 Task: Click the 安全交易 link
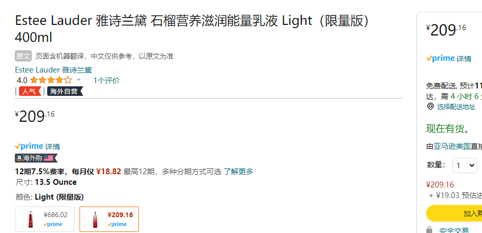click(x=454, y=230)
